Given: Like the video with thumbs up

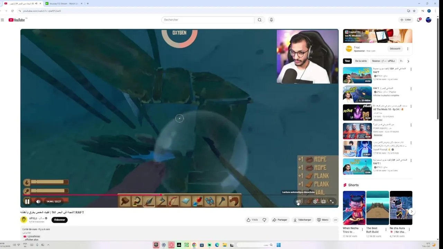Looking at the screenshot, I should coord(252,220).
